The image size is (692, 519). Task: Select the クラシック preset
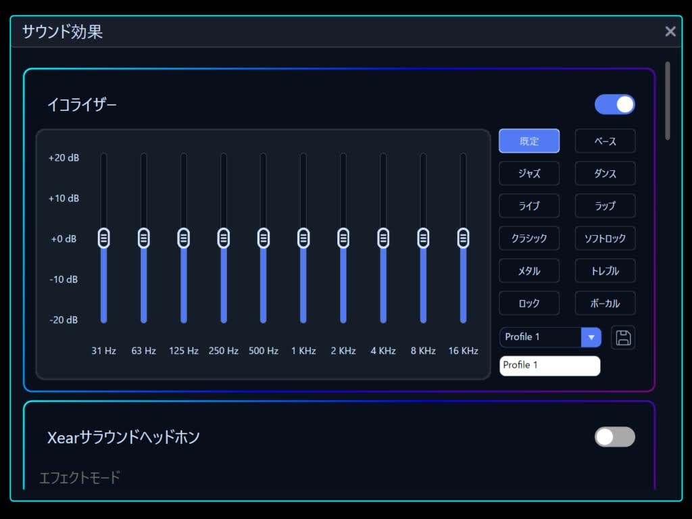[529, 238]
